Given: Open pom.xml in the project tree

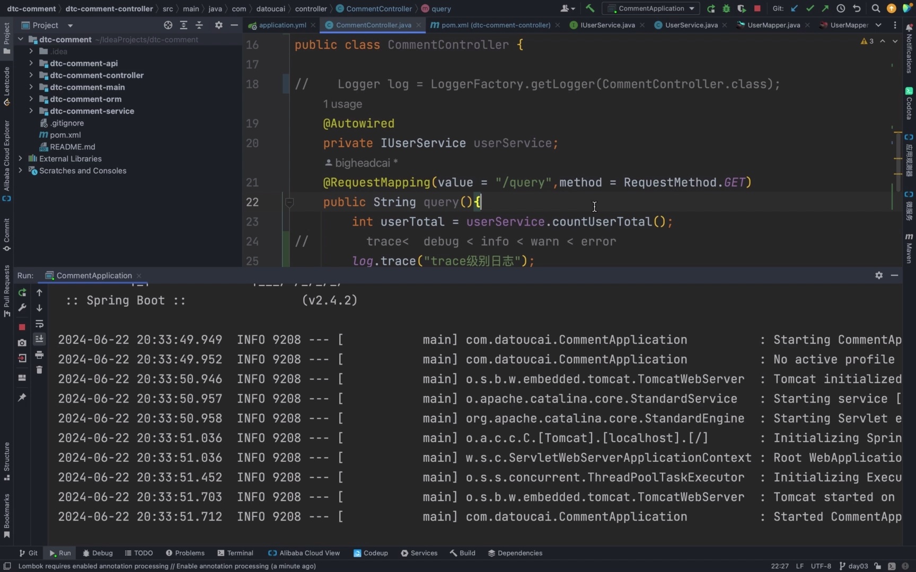Looking at the screenshot, I should 65,135.
